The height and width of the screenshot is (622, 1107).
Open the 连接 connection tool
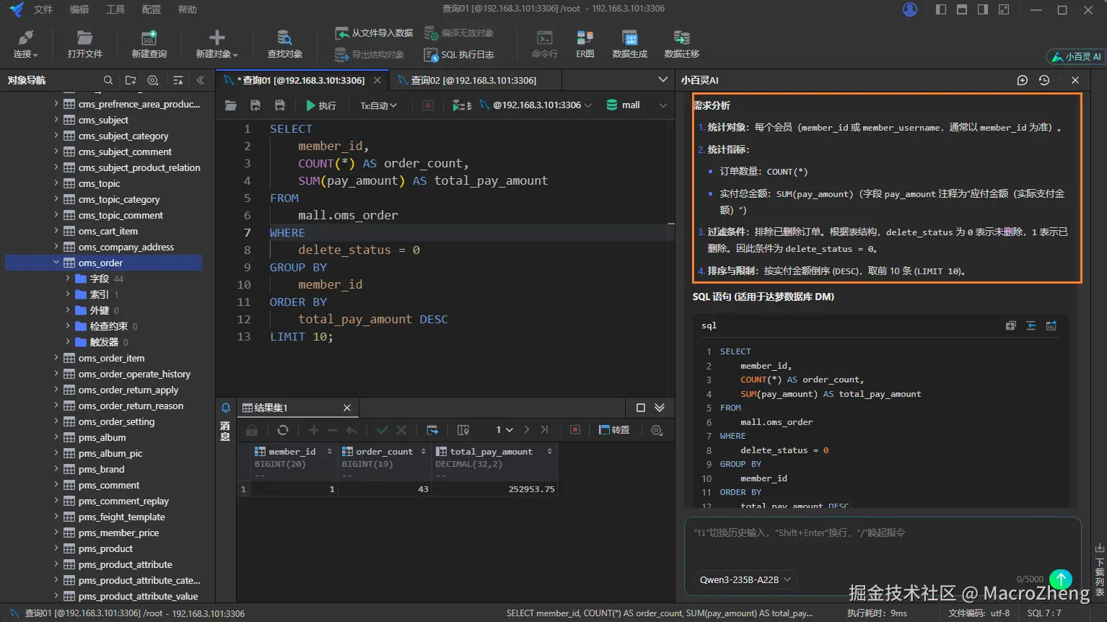pos(25,44)
